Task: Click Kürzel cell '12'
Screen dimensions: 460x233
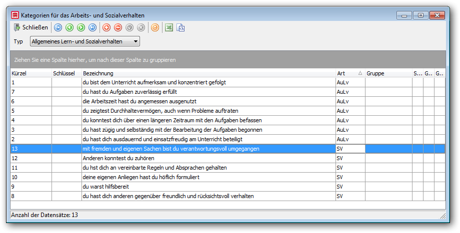Action: [31, 158]
